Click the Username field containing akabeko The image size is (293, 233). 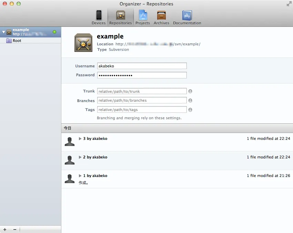tap(142, 66)
